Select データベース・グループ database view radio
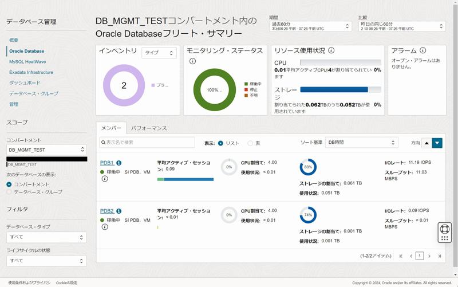 click(x=9, y=192)
